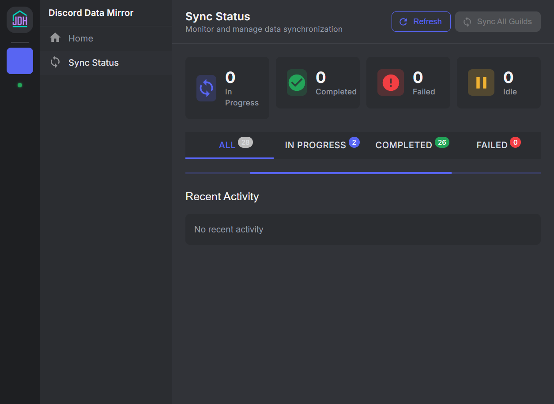Screen dimensions: 554x404
Task: Click the Refresh button
Action: [421, 21]
